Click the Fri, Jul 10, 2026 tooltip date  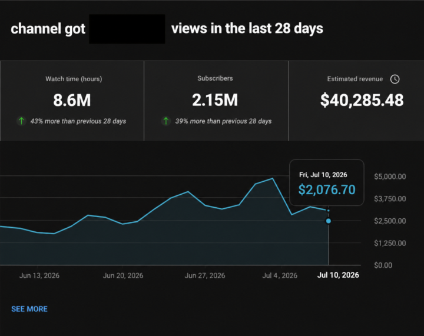coord(323,175)
